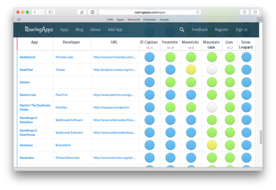This screenshot has height=190, width=276.
Task: Open the tab overview icon
Action: click(x=255, y=12)
